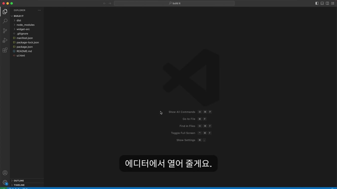Viewport: 337px width, 189px height.
Task: Expand the OUTLINE section
Action: tap(27, 180)
